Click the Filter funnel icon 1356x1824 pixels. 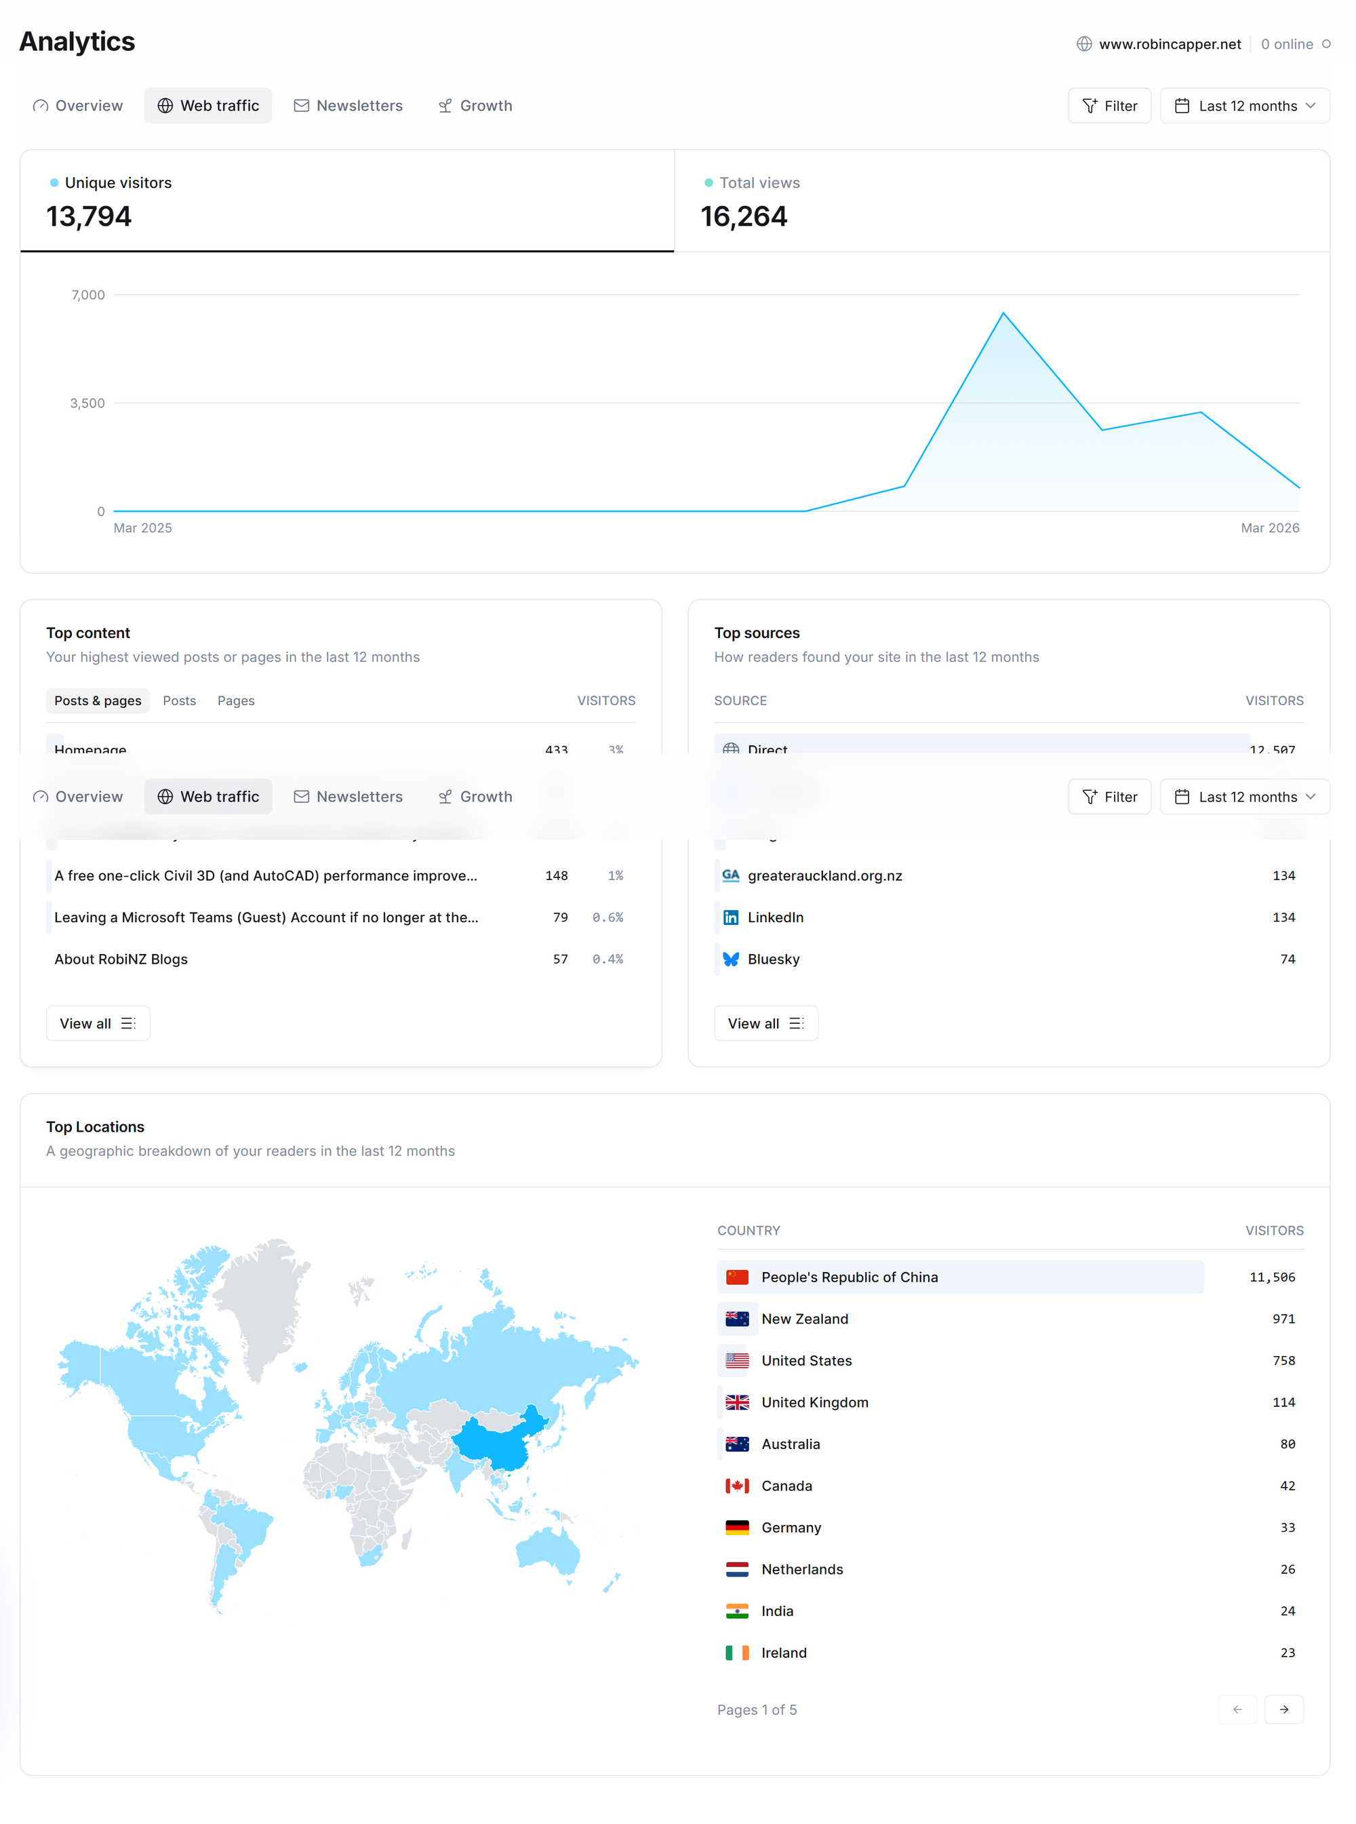pos(1091,105)
